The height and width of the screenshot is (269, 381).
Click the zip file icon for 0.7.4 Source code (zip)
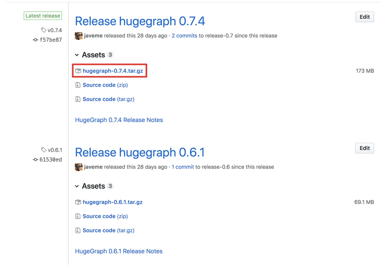click(78, 85)
